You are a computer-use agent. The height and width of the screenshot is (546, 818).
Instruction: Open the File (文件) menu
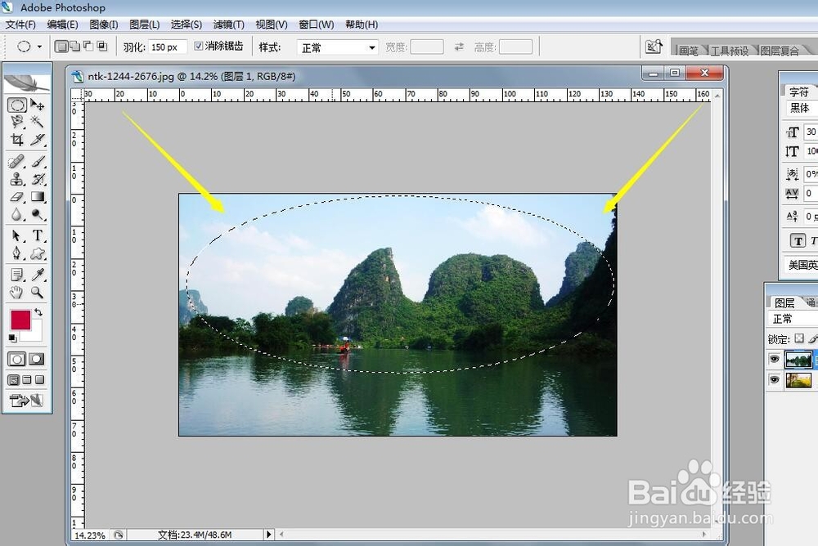(x=20, y=25)
